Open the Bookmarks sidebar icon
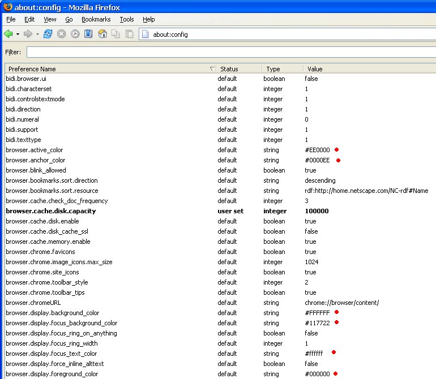This screenshot has height=379, width=436. click(88, 34)
